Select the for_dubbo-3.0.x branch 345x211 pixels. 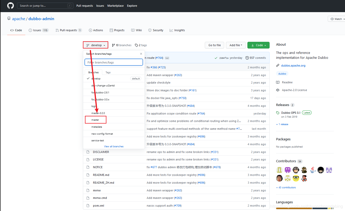point(114,99)
